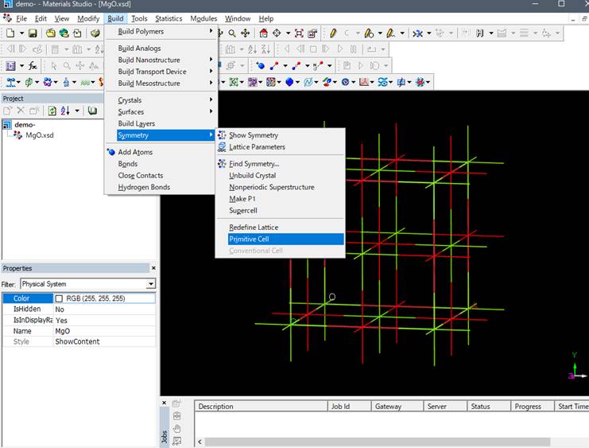Open the Sketch Ring dropdown arrow
The height and width of the screenshot is (448, 589).
(x=380, y=33)
